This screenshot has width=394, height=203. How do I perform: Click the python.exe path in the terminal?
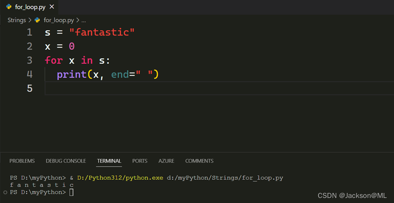119,177
